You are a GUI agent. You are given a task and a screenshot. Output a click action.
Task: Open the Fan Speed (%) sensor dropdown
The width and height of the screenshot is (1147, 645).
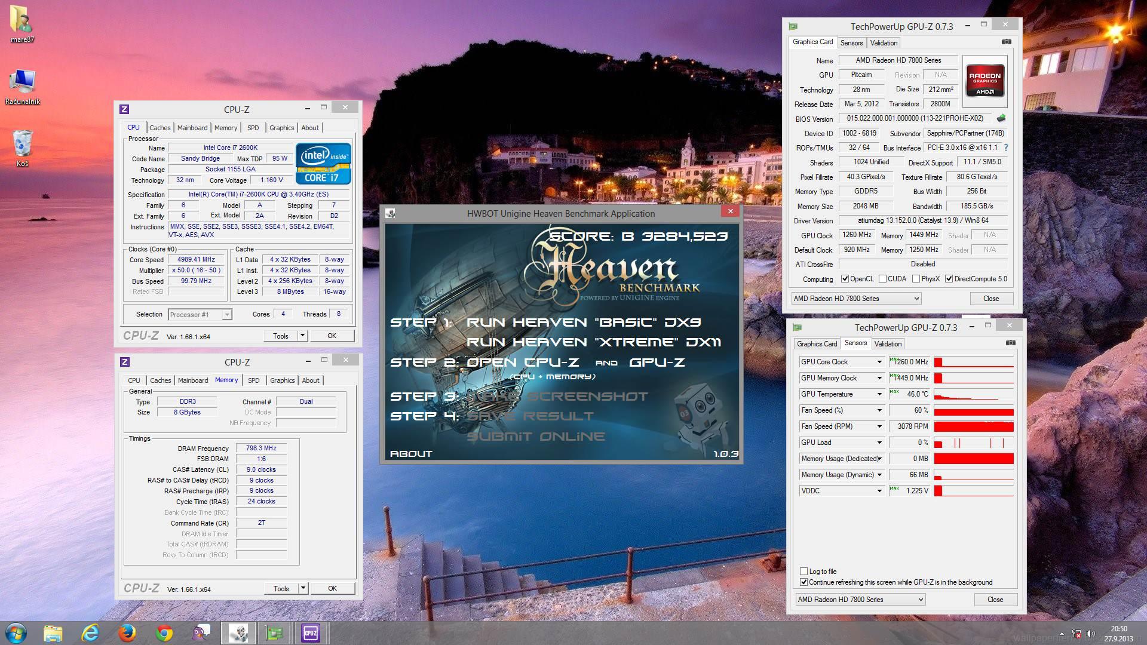[x=879, y=410]
